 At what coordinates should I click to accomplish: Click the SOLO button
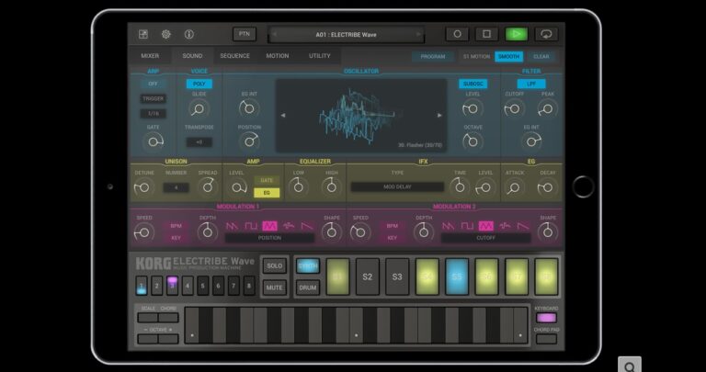coord(274,265)
